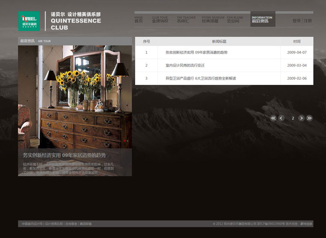326x238 pixels.
Task: Select the 前沿资讯 INFORMATION tab
Action: pyautogui.click(x=261, y=20)
